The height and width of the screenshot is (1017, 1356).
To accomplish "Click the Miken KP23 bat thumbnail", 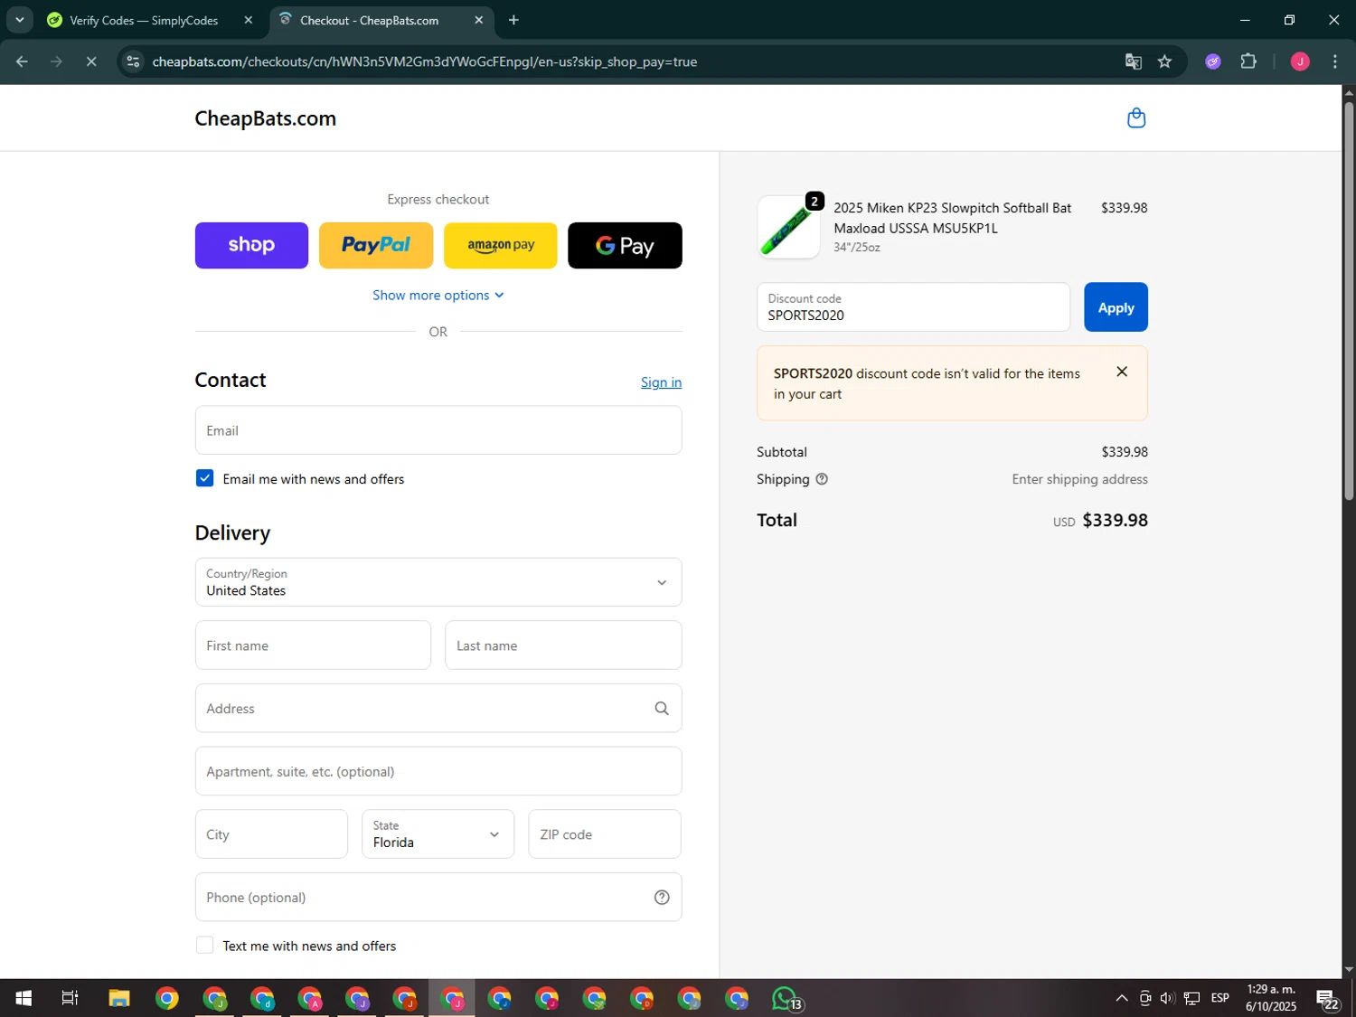I will point(788,227).
